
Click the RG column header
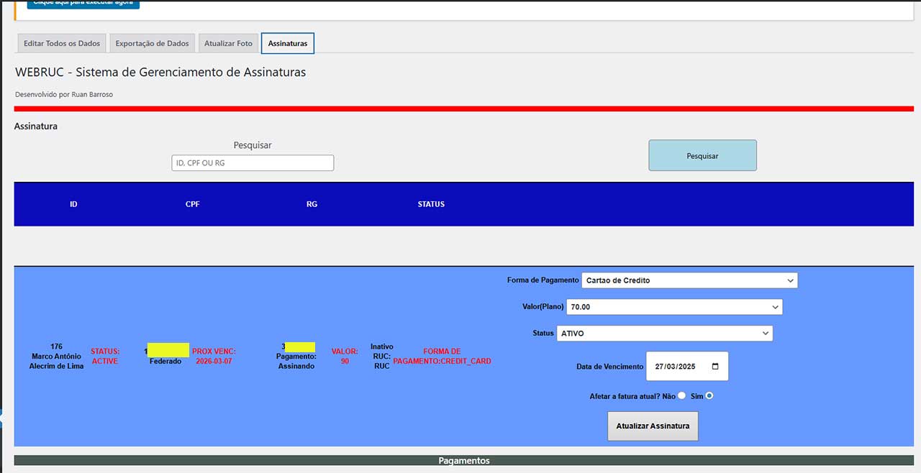[312, 204]
